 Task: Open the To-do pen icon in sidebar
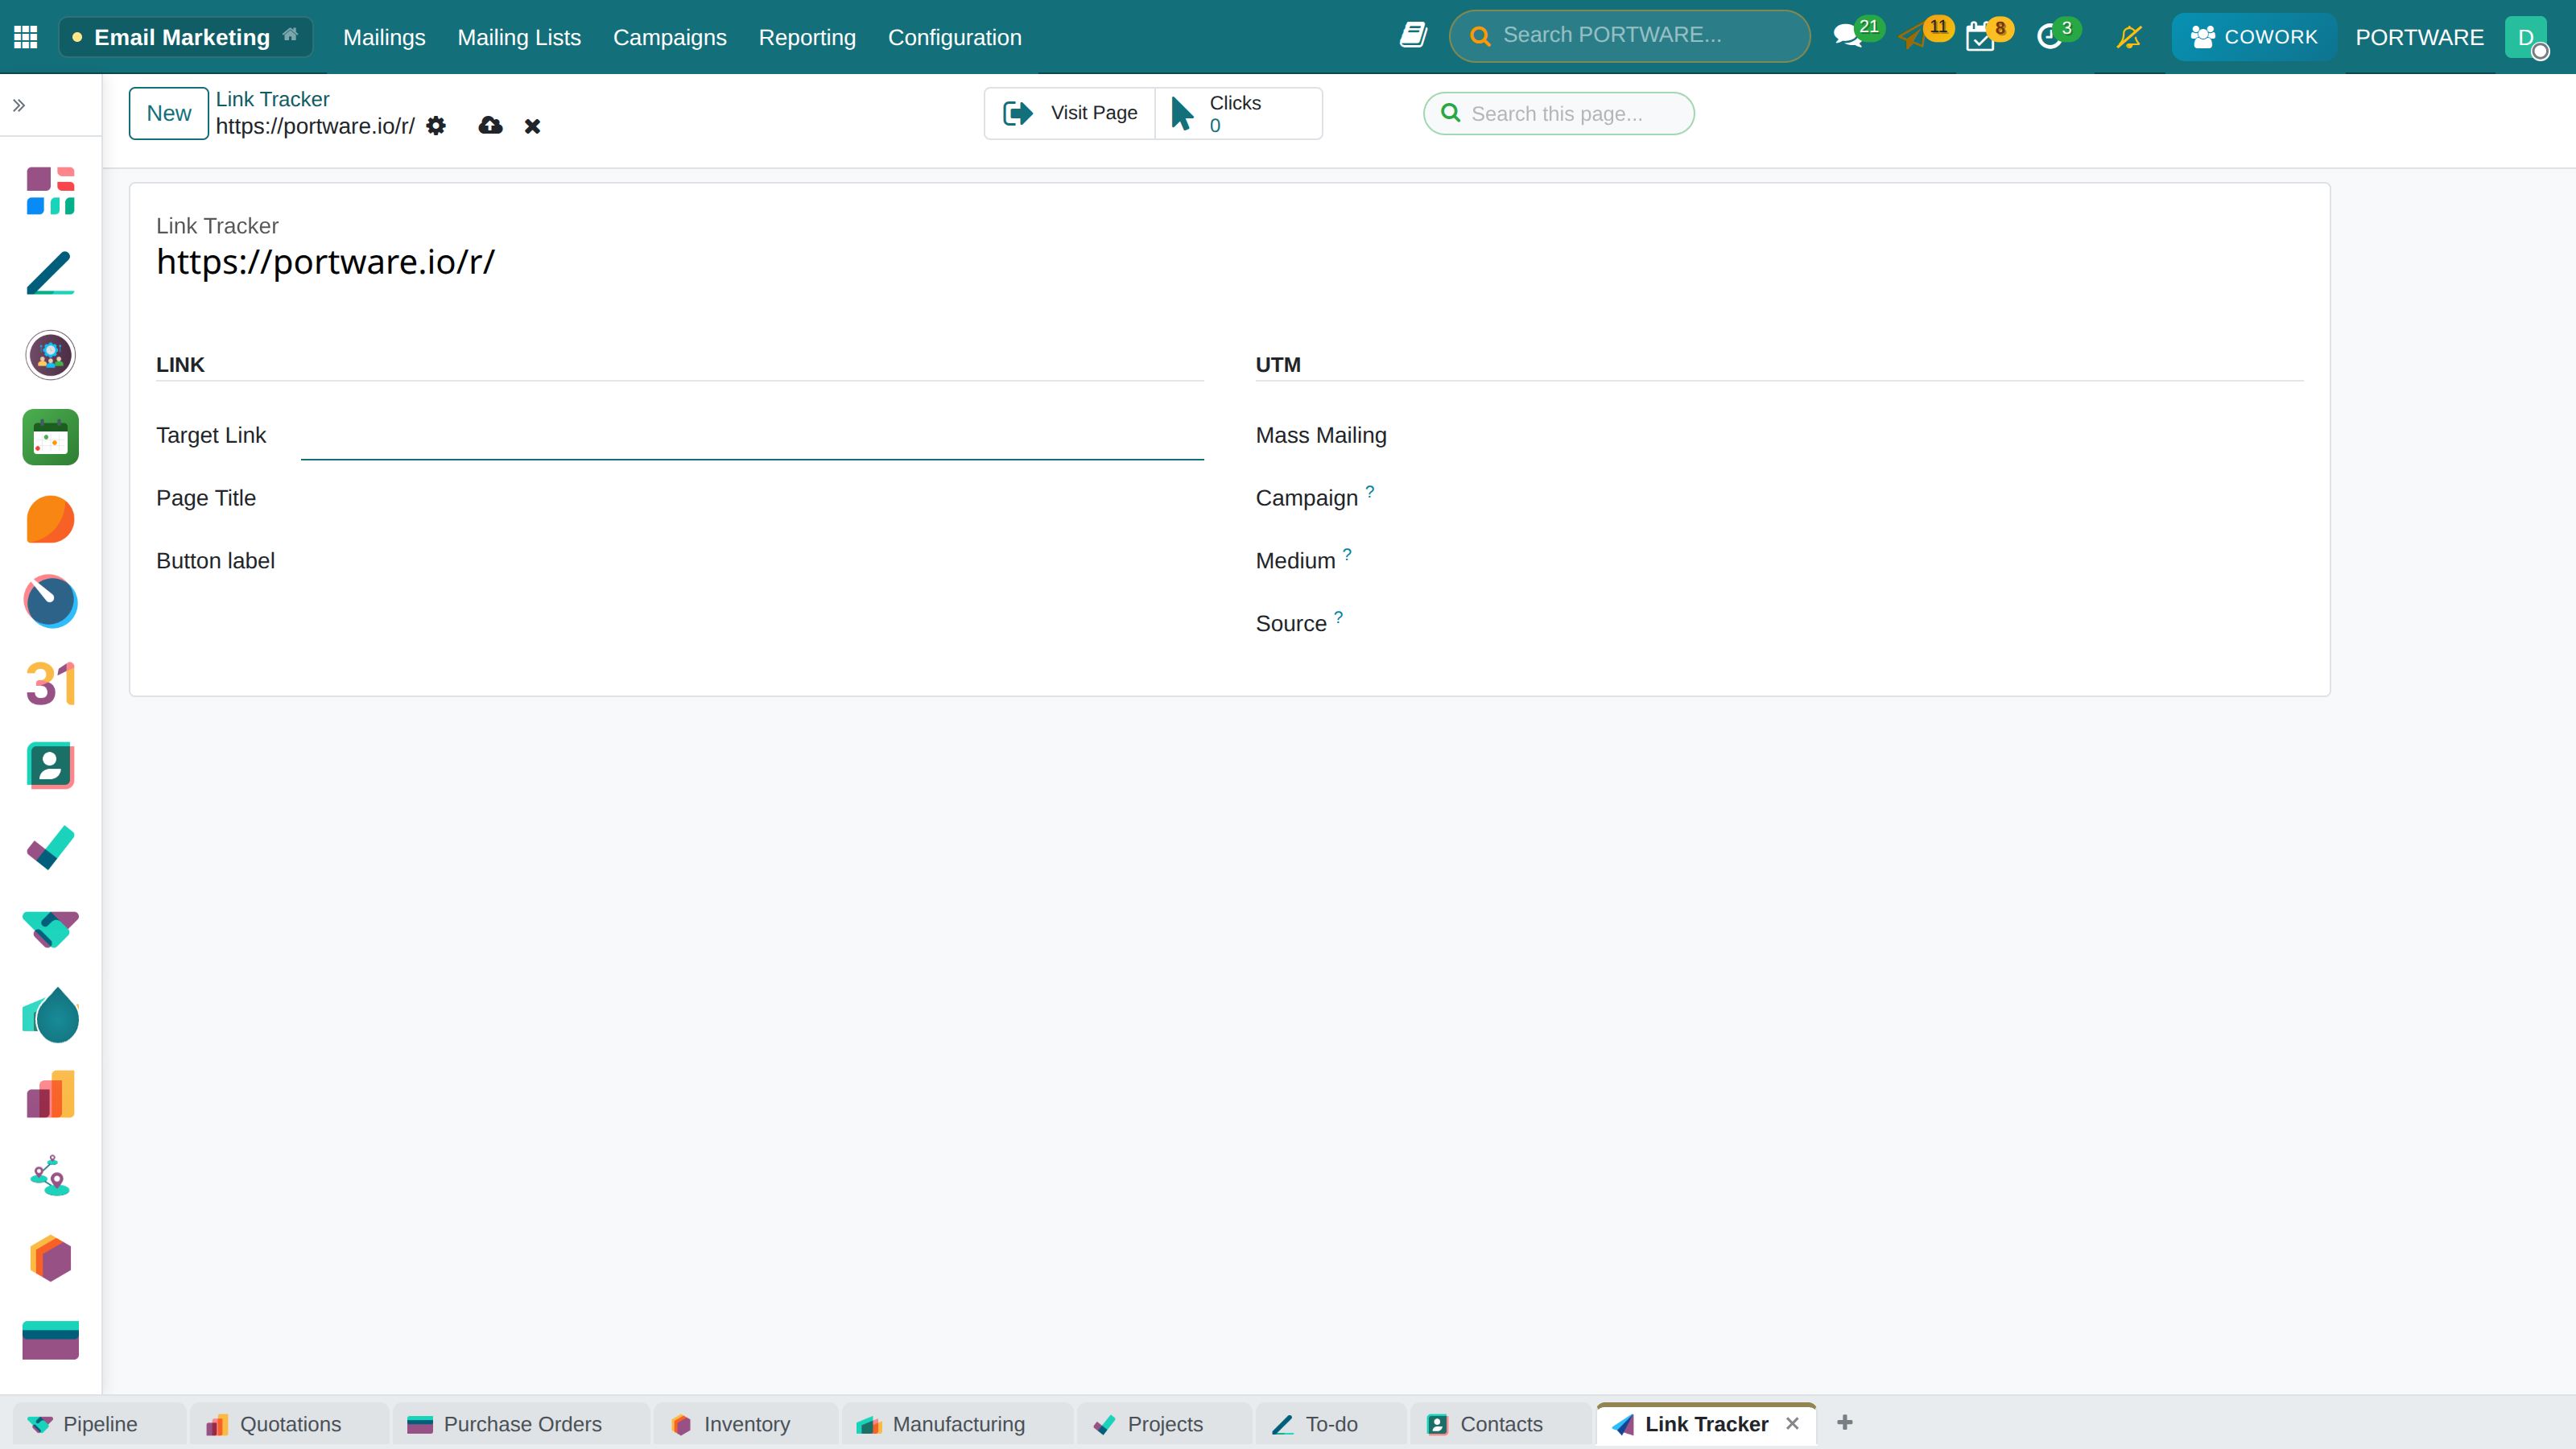click(x=50, y=272)
